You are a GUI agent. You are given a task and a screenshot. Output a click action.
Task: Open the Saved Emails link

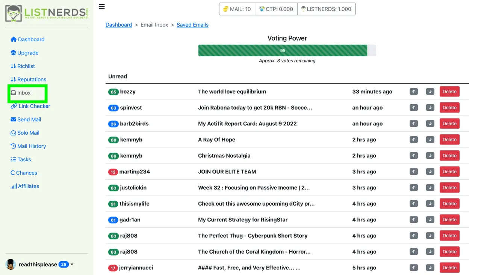click(x=192, y=25)
